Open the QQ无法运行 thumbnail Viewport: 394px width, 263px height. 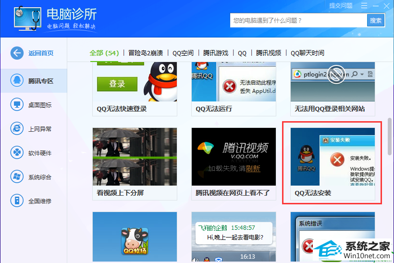point(234,82)
